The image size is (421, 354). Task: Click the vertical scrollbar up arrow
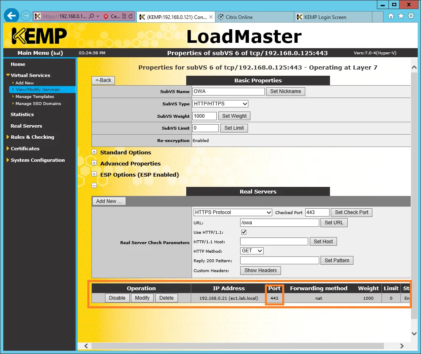coord(414,68)
